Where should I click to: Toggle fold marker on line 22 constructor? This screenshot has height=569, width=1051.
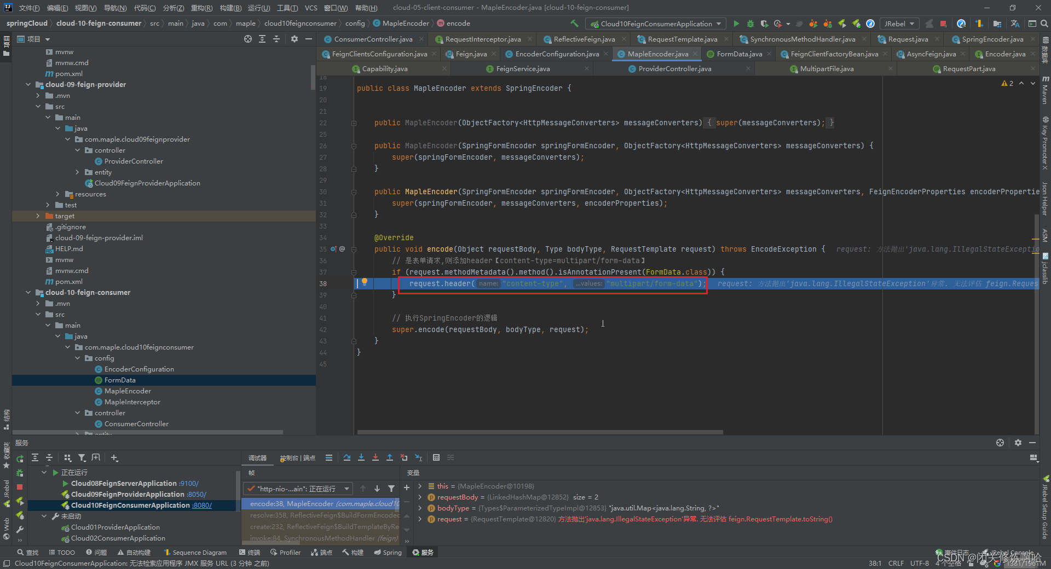354,123
